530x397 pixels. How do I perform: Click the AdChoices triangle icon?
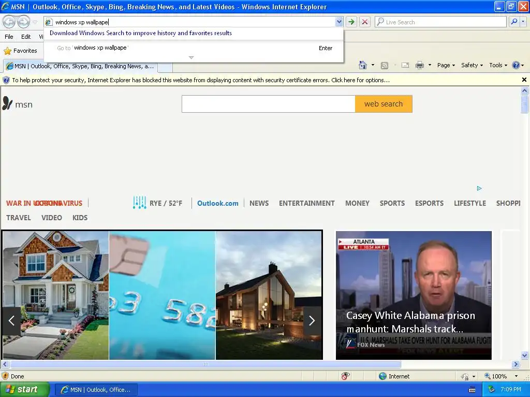[x=479, y=188]
